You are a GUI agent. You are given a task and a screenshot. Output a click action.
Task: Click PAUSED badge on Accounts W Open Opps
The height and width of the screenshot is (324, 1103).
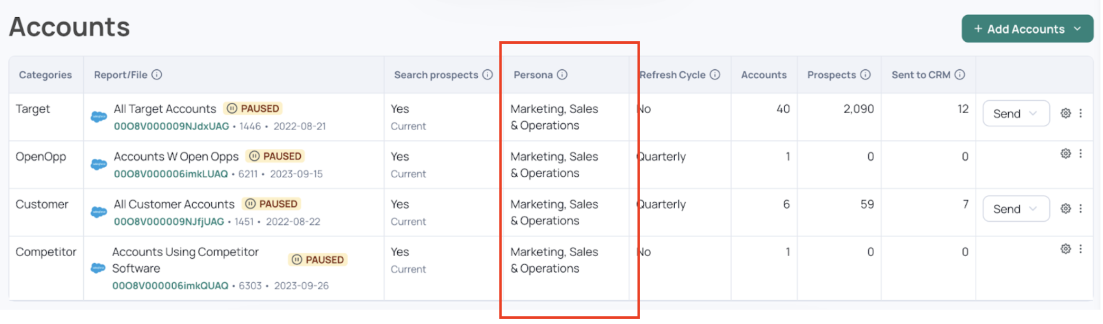pyautogui.click(x=276, y=156)
